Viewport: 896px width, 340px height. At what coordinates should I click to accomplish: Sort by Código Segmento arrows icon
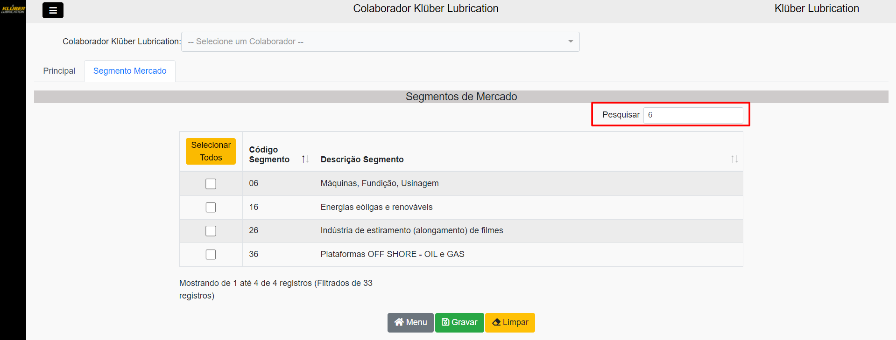point(305,159)
